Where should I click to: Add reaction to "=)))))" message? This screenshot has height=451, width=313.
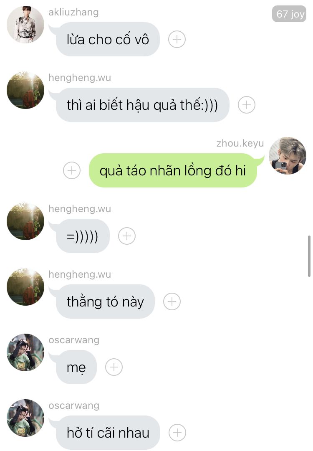(x=127, y=236)
